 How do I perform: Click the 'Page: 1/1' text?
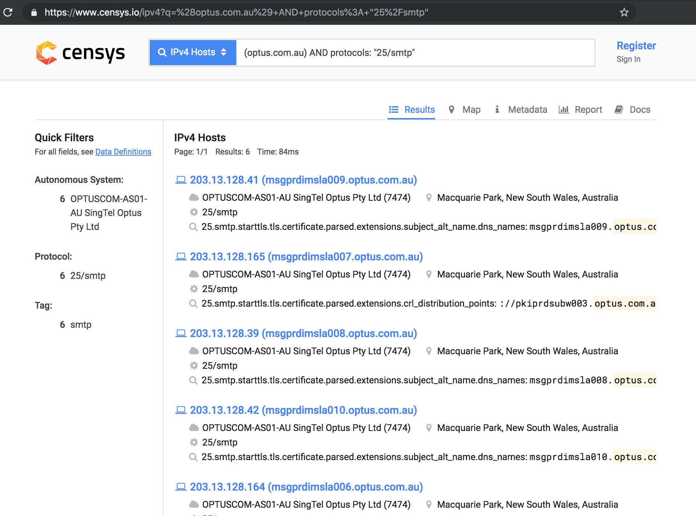pyautogui.click(x=191, y=152)
